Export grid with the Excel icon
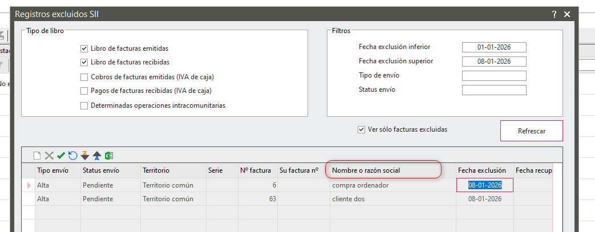This screenshot has width=595, height=232. coord(108,156)
